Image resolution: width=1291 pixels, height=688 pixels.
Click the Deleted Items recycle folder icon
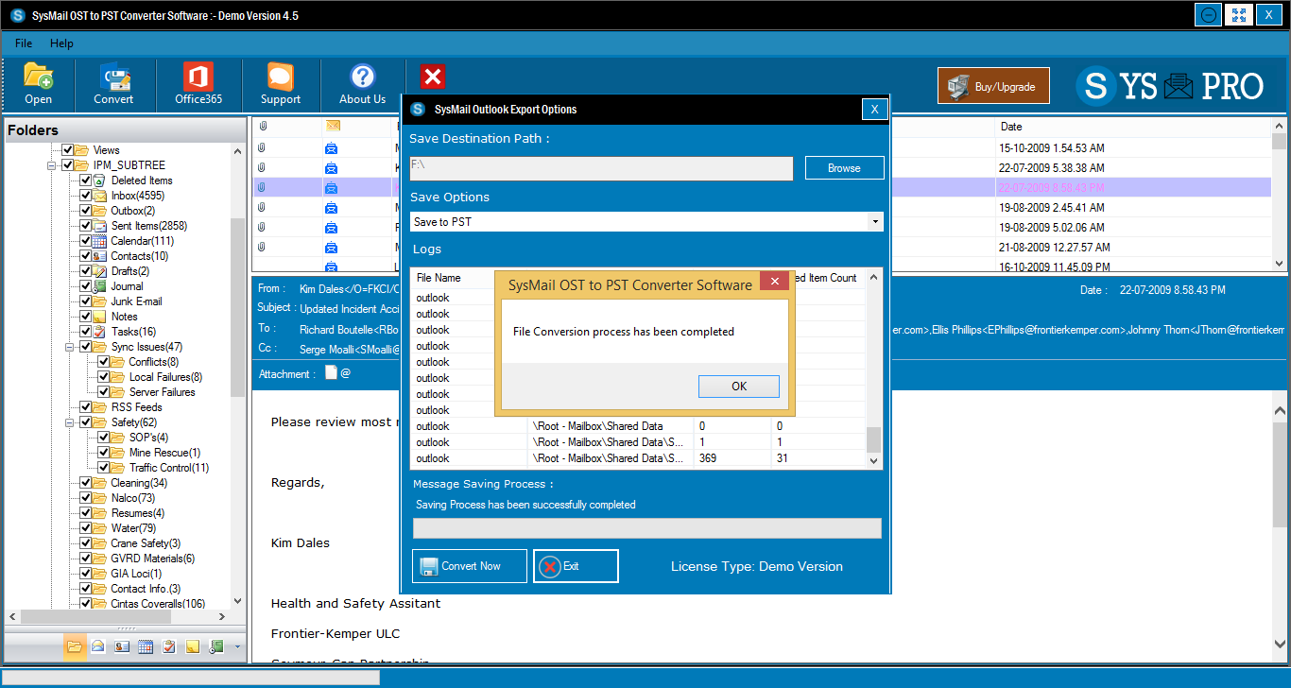coord(99,181)
